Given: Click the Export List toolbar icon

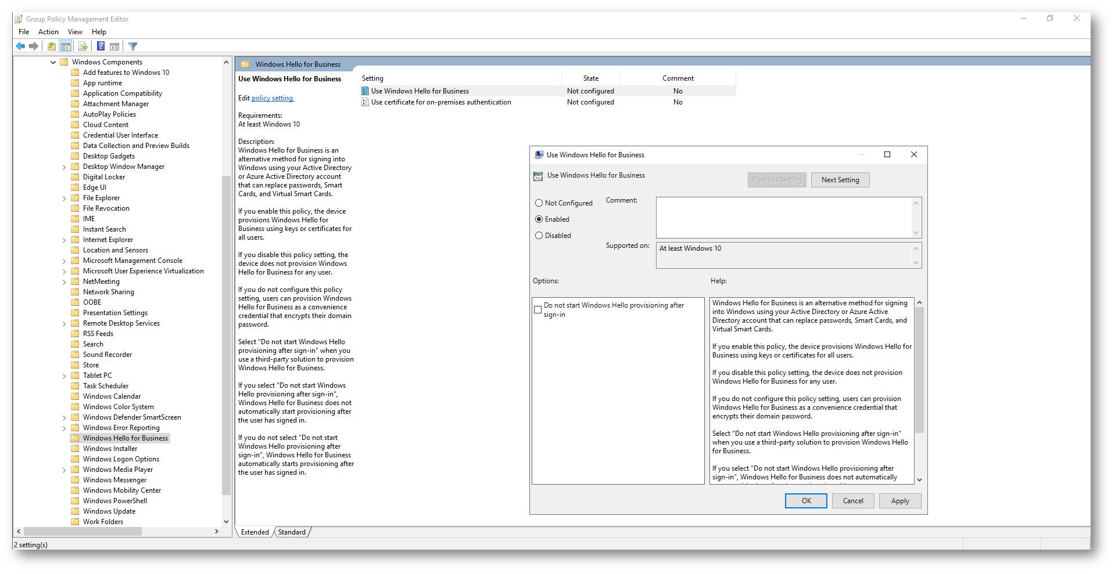Looking at the screenshot, I should pos(83,46).
